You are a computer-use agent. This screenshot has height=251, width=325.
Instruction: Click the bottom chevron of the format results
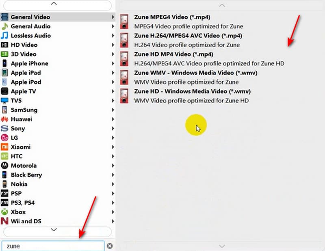222,246
